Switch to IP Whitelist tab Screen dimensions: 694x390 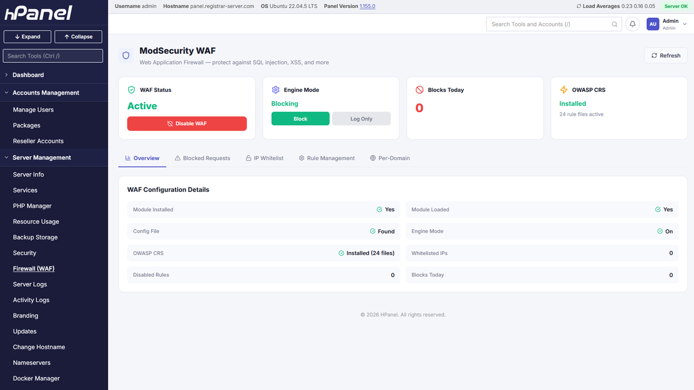(264, 158)
